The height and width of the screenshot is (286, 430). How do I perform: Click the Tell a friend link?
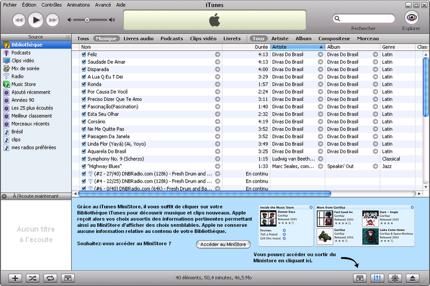[x=269, y=234]
